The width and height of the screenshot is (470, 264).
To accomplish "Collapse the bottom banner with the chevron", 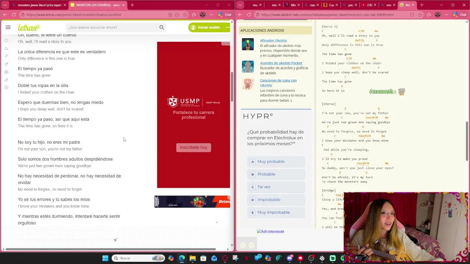I will point(217,223).
